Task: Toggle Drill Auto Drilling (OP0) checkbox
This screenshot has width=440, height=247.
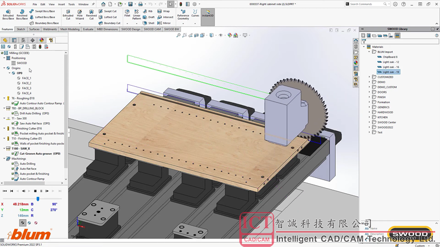Action: click(13, 113)
